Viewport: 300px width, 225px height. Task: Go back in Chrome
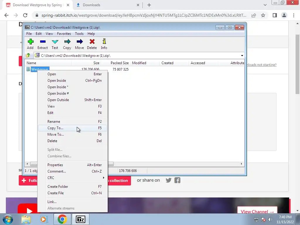6,15
